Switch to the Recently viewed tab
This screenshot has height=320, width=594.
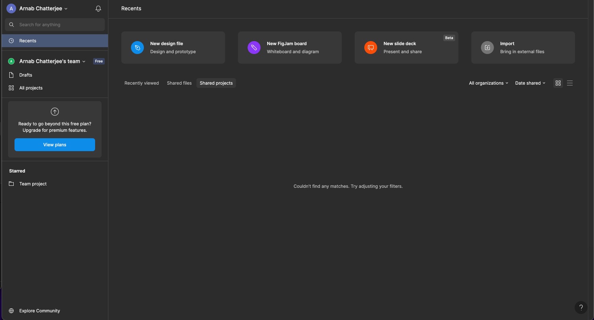141,83
